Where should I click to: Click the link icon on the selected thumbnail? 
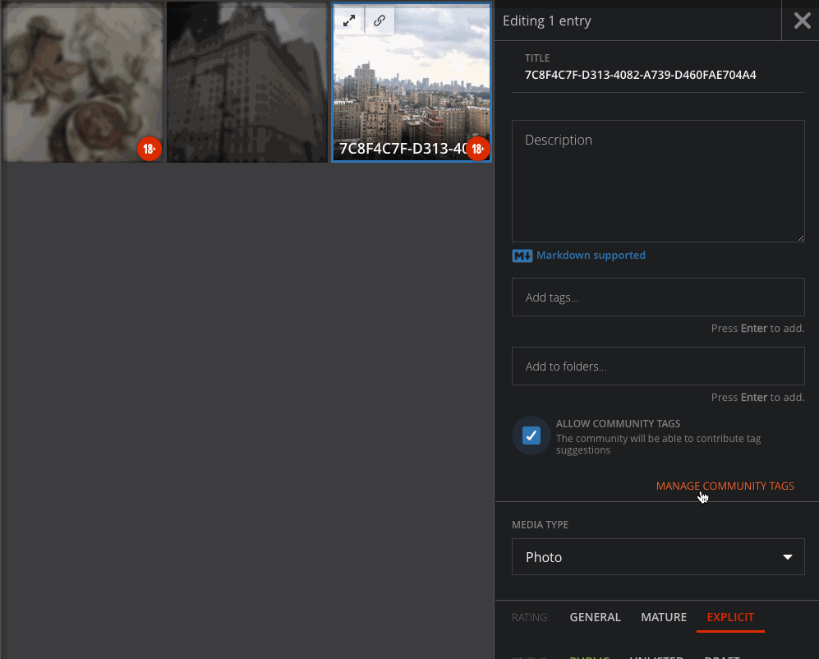click(380, 20)
